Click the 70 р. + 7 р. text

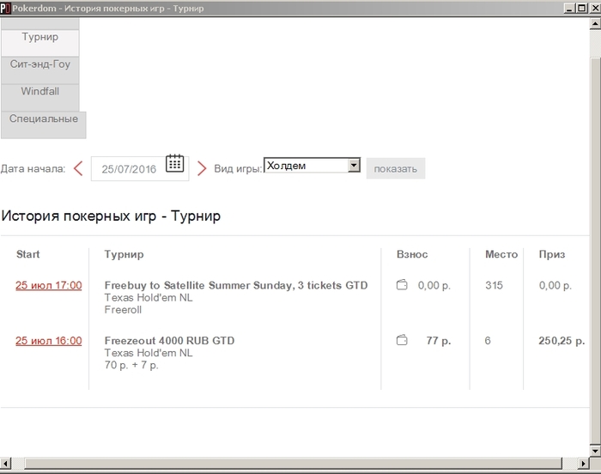click(x=131, y=365)
